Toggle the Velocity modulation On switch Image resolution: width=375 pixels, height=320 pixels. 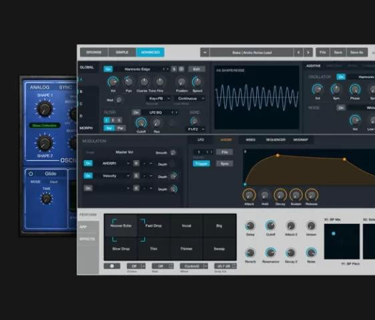(x=88, y=175)
